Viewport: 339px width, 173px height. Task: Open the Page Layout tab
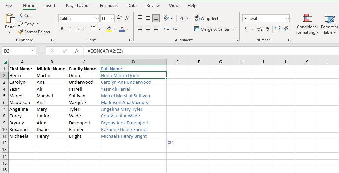78,6
